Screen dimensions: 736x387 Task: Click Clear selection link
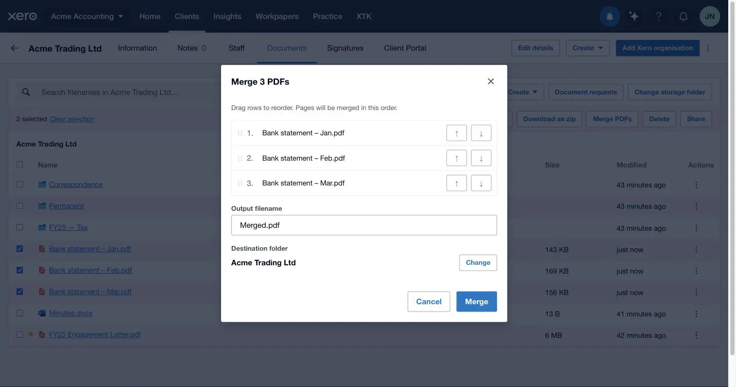pyautogui.click(x=72, y=119)
